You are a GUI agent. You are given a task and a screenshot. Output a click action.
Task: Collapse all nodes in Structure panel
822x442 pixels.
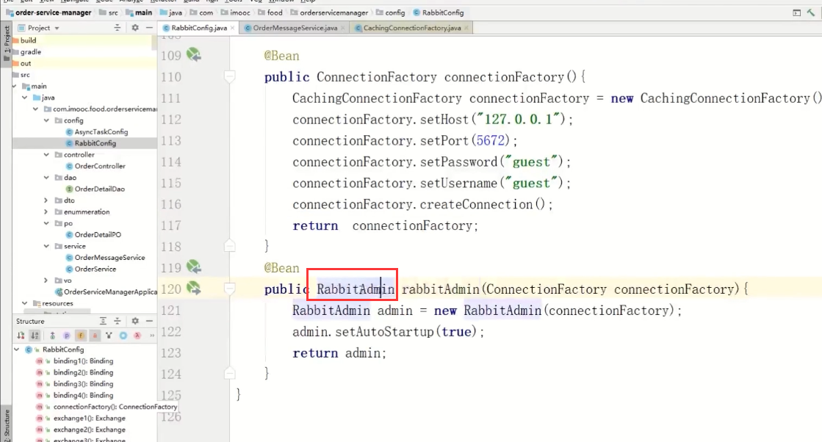(x=118, y=321)
